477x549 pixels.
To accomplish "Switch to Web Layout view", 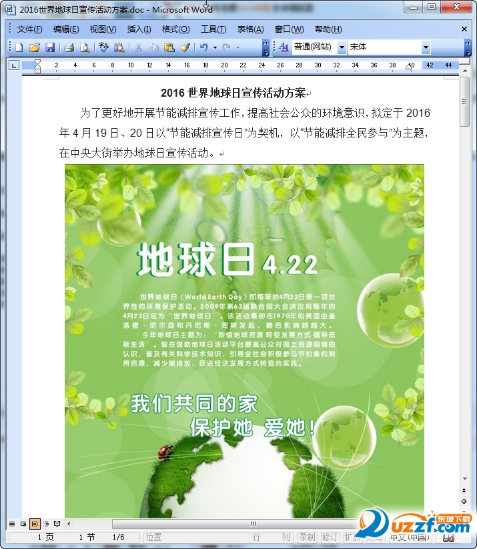I will [23, 524].
